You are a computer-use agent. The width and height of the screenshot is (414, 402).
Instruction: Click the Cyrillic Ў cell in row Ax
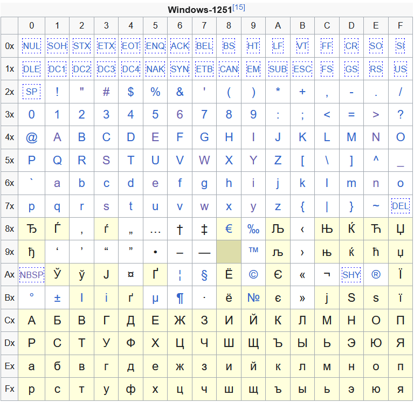pyautogui.click(x=57, y=274)
